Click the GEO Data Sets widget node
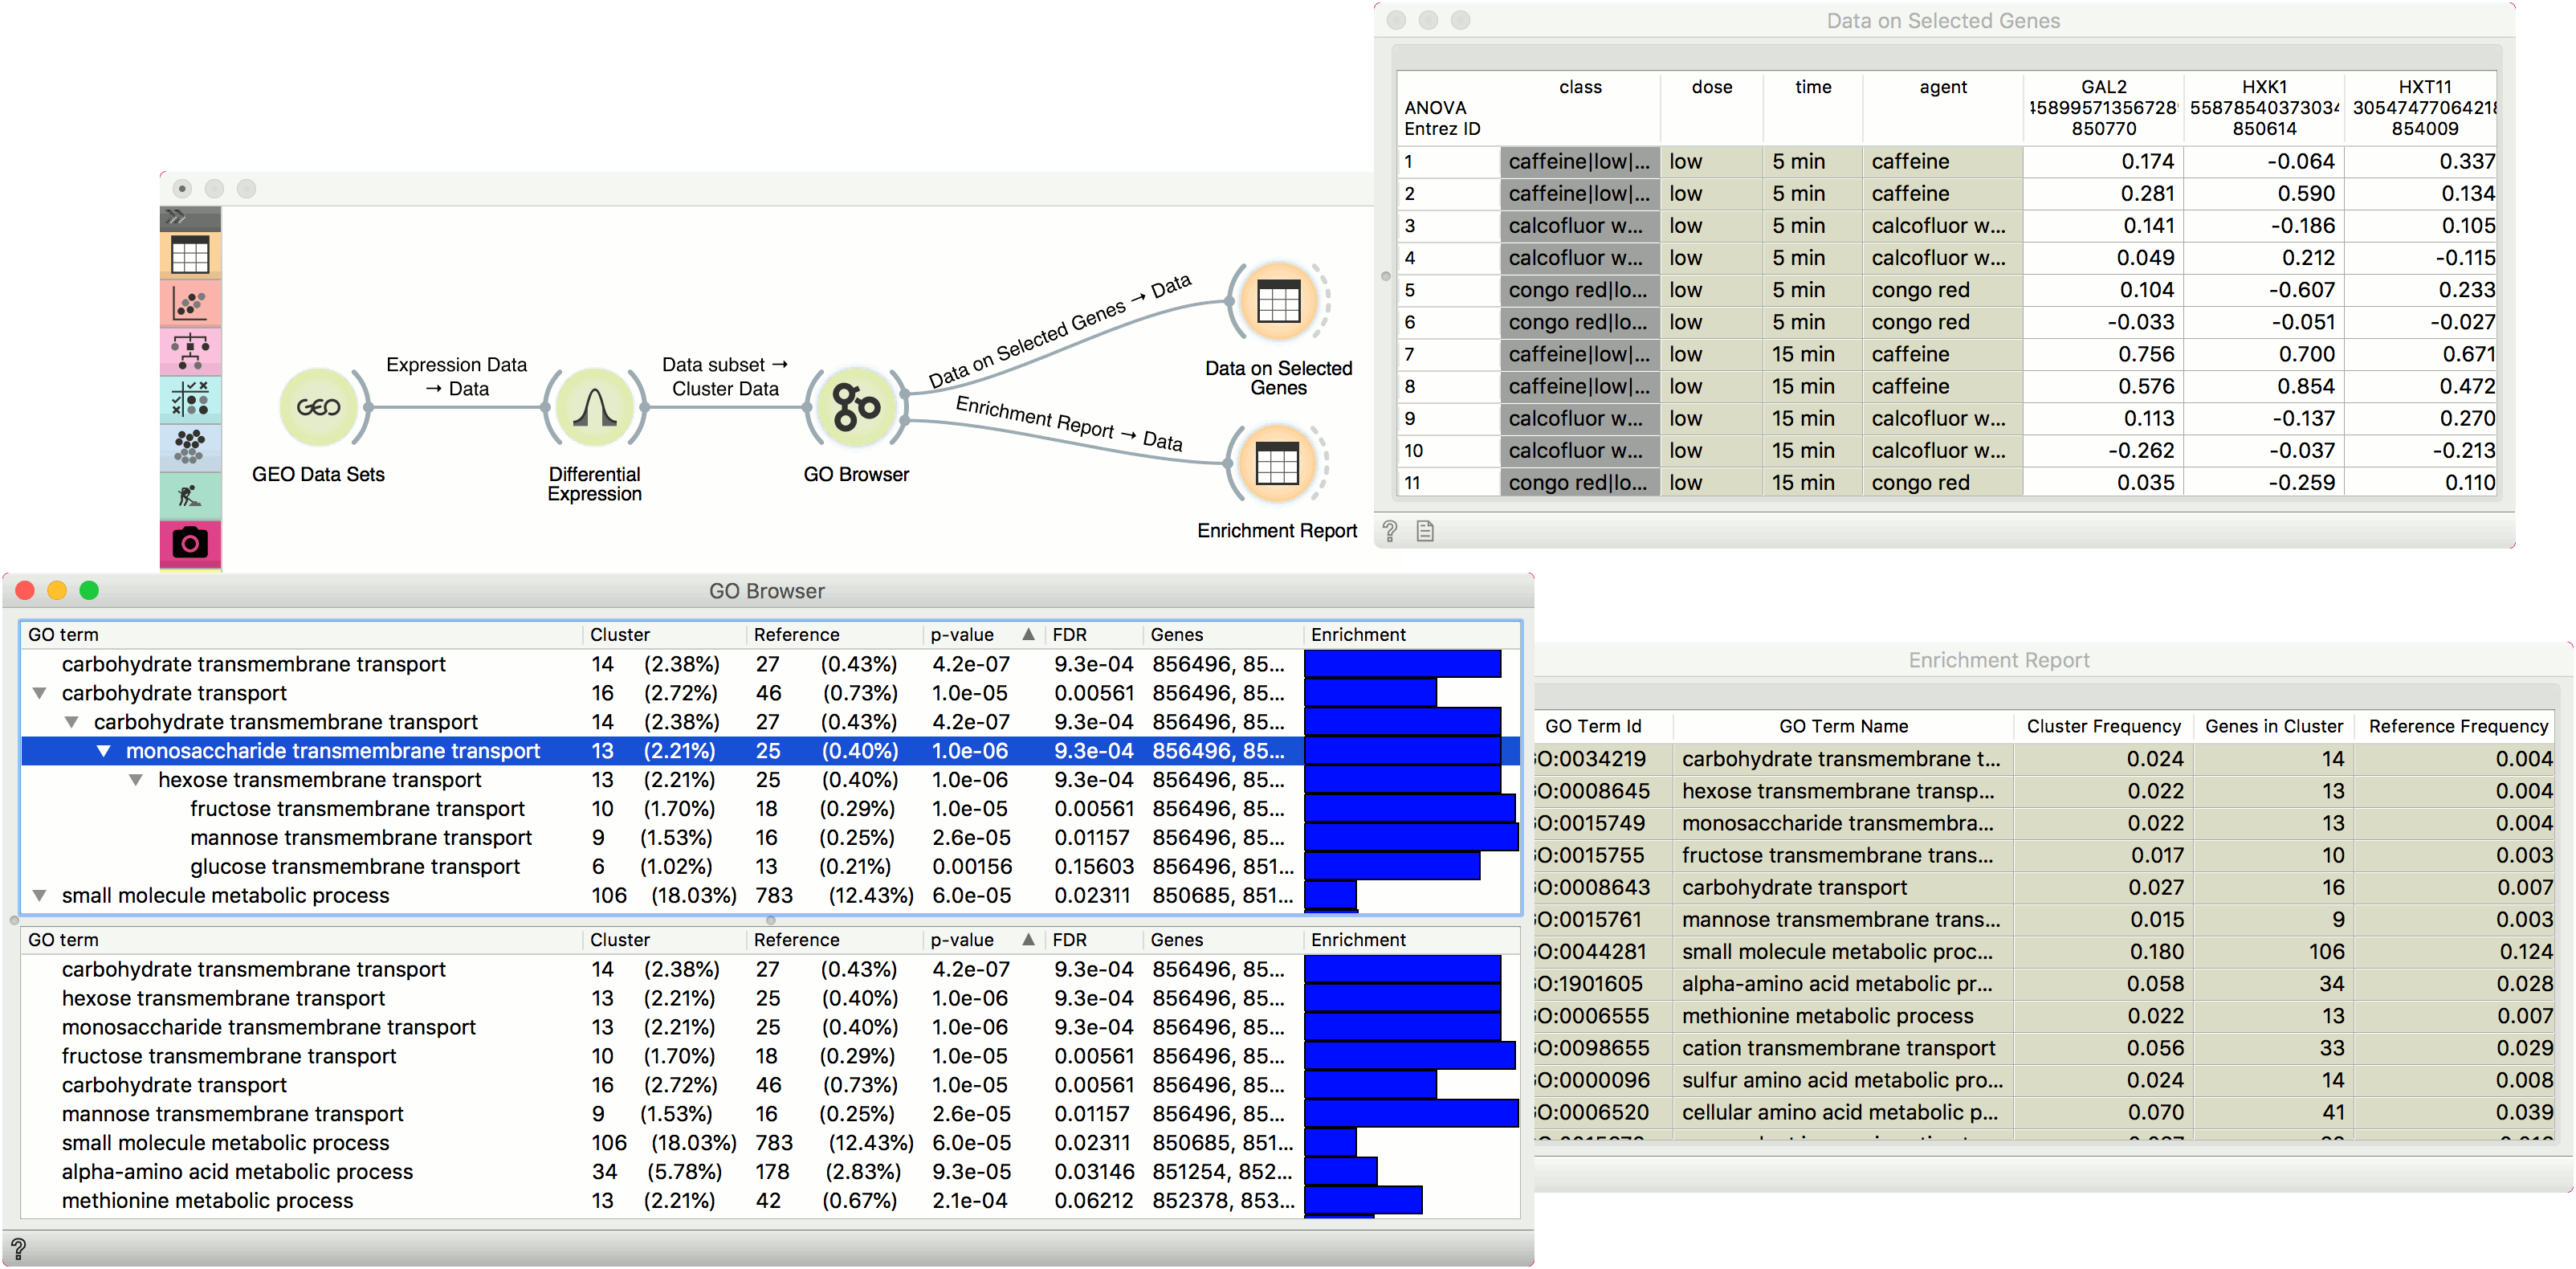The image size is (2576, 1269). pyautogui.click(x=318, y=407)
